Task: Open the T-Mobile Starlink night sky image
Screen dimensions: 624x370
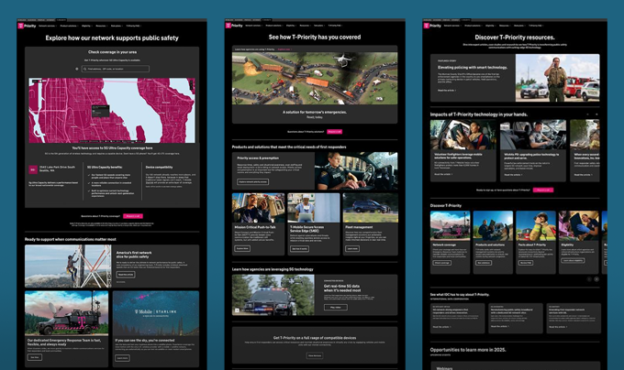Action: 156,313
